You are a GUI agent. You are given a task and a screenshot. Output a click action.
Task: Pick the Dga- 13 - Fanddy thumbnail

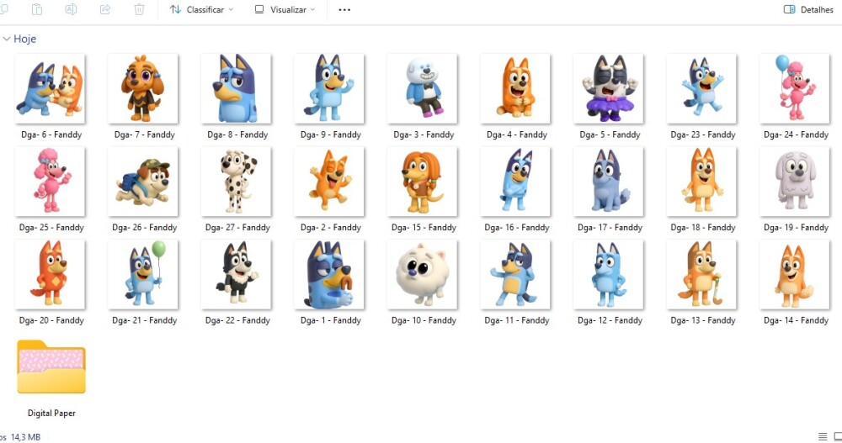click(701, 274)
